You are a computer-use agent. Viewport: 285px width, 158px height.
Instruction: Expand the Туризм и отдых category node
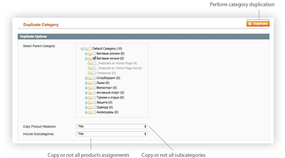86,98
